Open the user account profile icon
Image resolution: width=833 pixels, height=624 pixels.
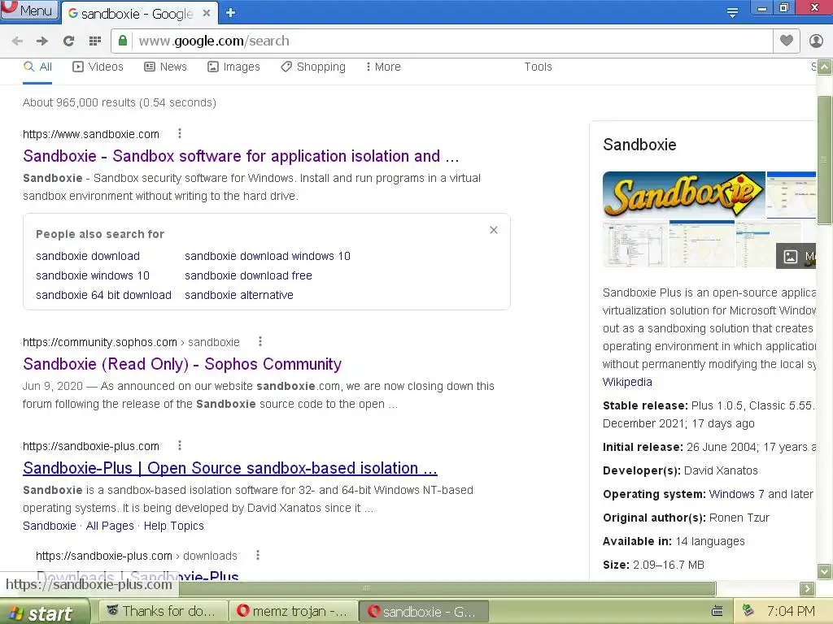(x=816, y=41)
